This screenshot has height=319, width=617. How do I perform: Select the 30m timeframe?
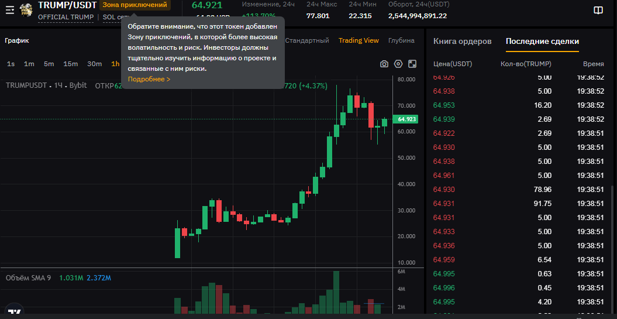tap(94, 64)
